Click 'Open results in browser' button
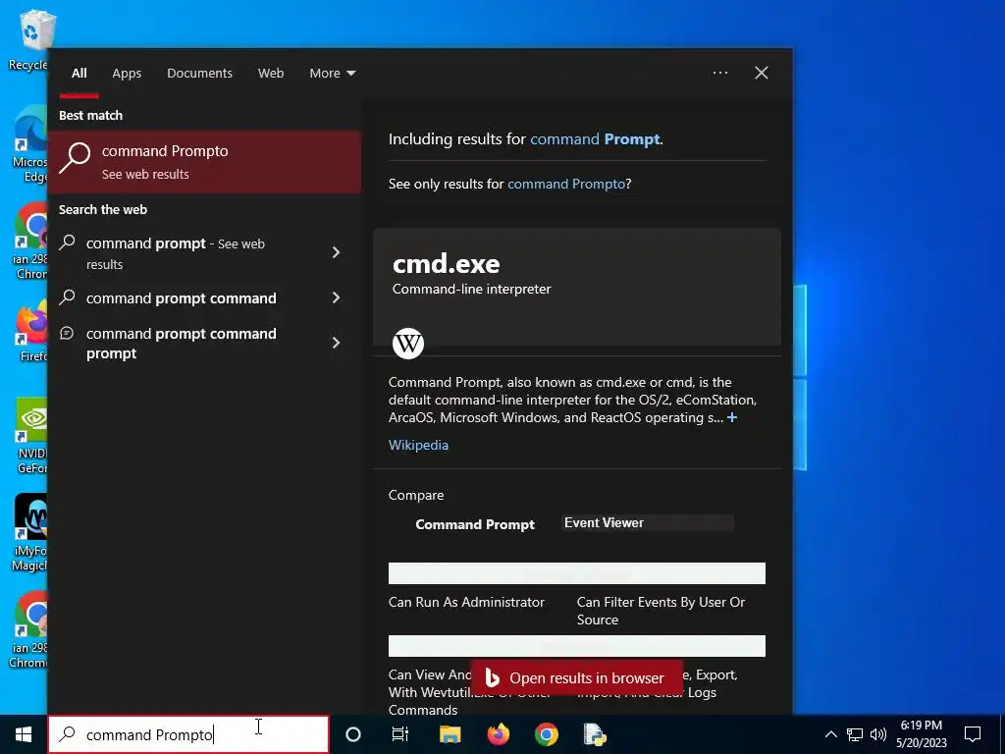 click(x=576, y=677)
